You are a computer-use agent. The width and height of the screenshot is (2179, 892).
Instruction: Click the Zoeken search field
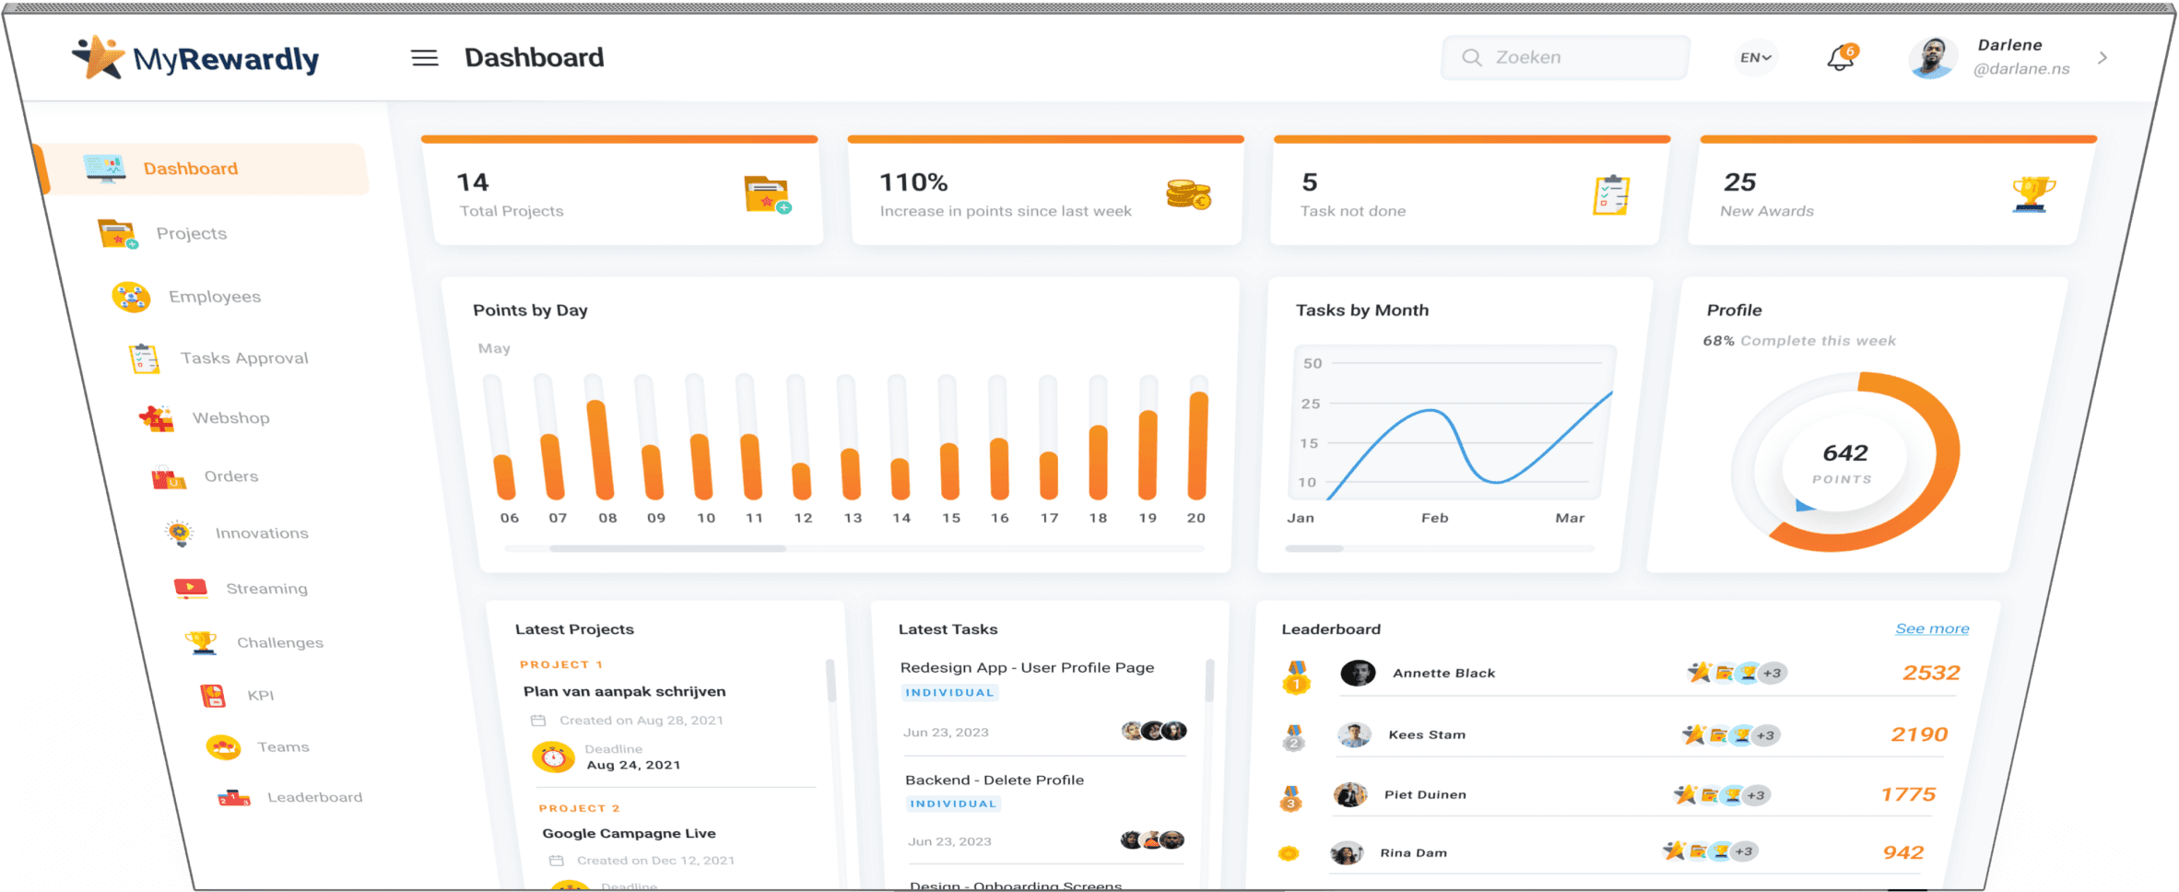1565,57
